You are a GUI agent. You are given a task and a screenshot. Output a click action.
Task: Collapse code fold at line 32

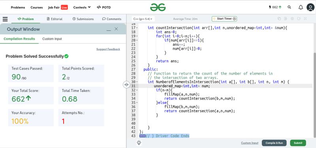137,90
